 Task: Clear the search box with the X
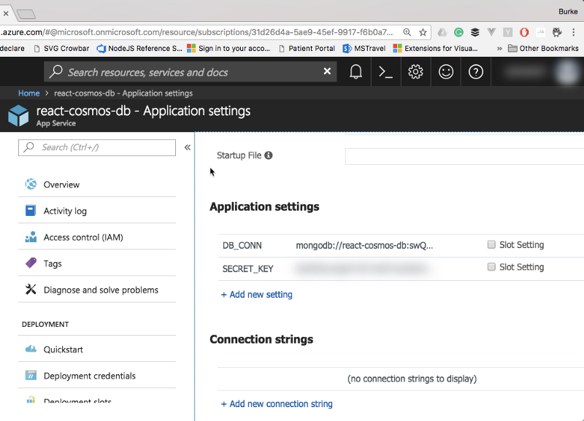(327, 71)
